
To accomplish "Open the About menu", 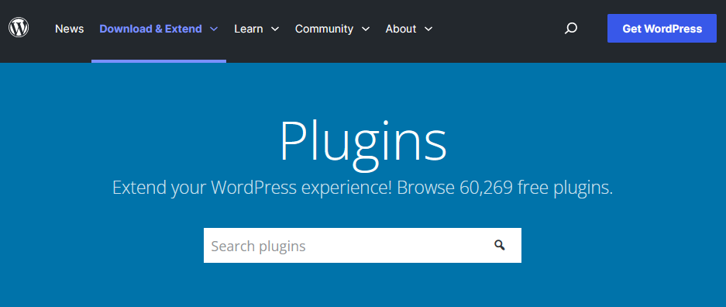I will tap(401, 29).
